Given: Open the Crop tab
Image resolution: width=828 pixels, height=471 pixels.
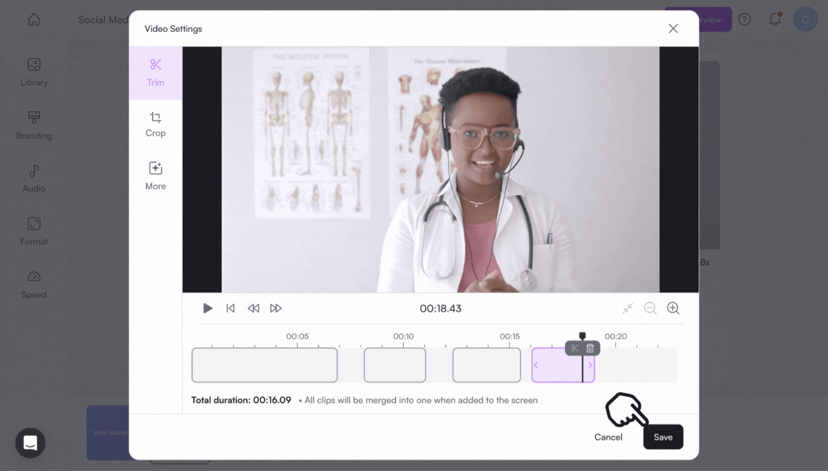Looking at the screenshot, I should click(x=155, y=125).
